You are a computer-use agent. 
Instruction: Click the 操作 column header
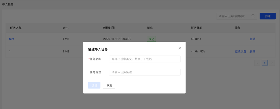238,28
